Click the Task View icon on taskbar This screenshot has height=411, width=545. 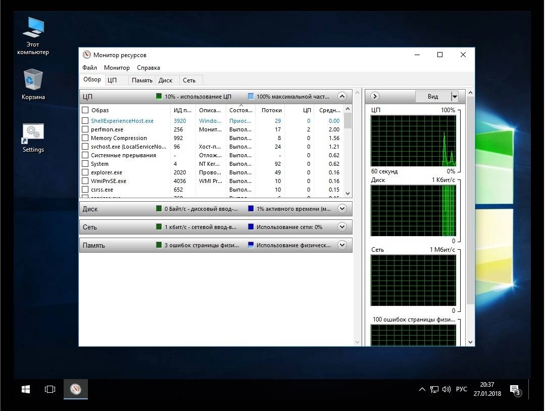pyautogui.click(x=49, y=389)
